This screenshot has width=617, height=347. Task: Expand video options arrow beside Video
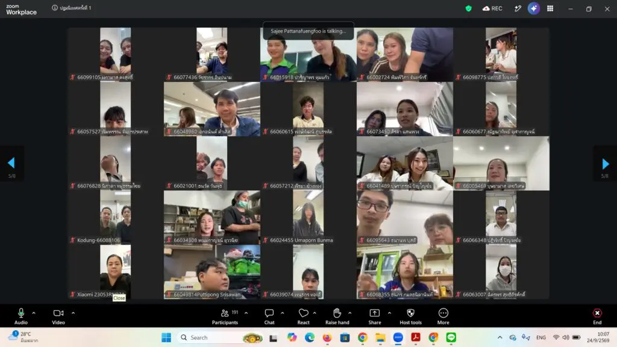(x=73, y=313)
